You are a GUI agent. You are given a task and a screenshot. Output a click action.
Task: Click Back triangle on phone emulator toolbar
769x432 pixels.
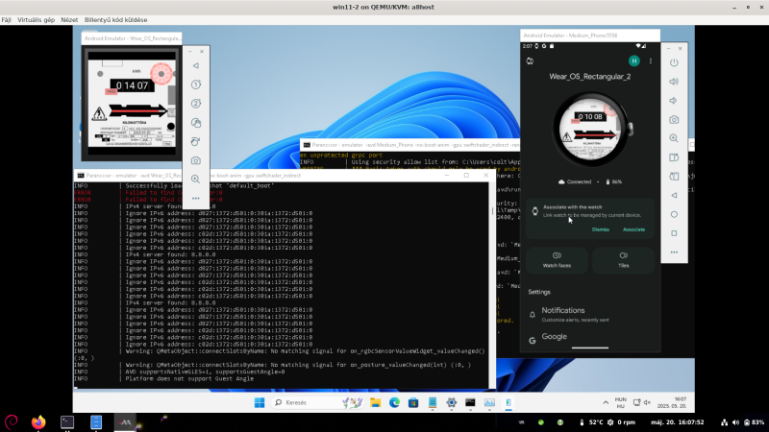pos(674,196)
